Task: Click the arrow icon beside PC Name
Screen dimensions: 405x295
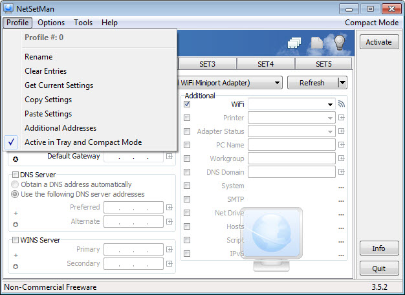Action: pos(342,144)
